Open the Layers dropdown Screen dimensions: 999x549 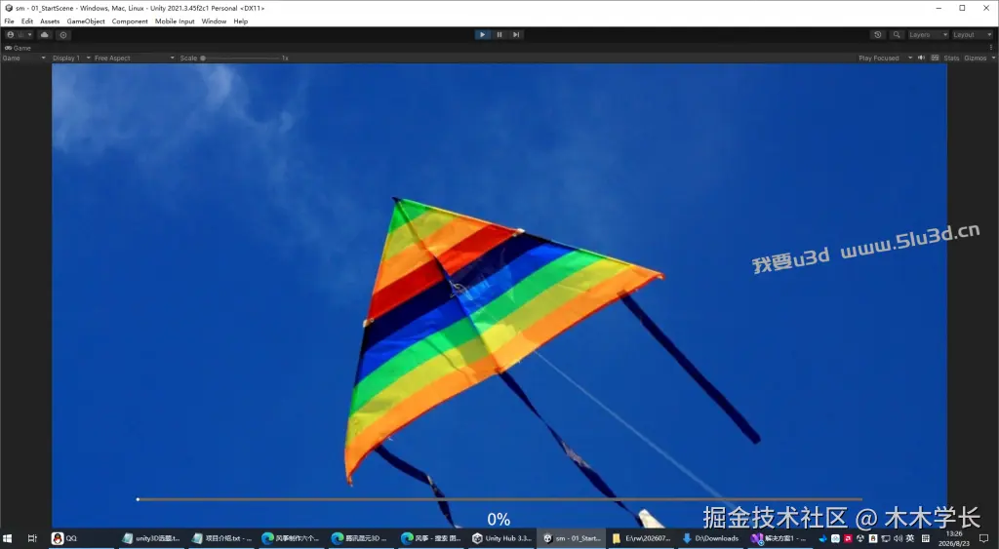coord(928,34)
